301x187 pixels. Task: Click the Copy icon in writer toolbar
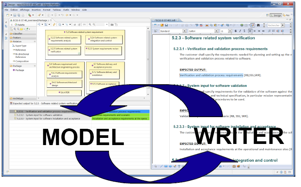(211, 25)
